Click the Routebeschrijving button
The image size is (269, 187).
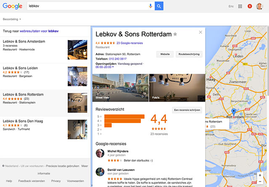[x=189, y=54]
